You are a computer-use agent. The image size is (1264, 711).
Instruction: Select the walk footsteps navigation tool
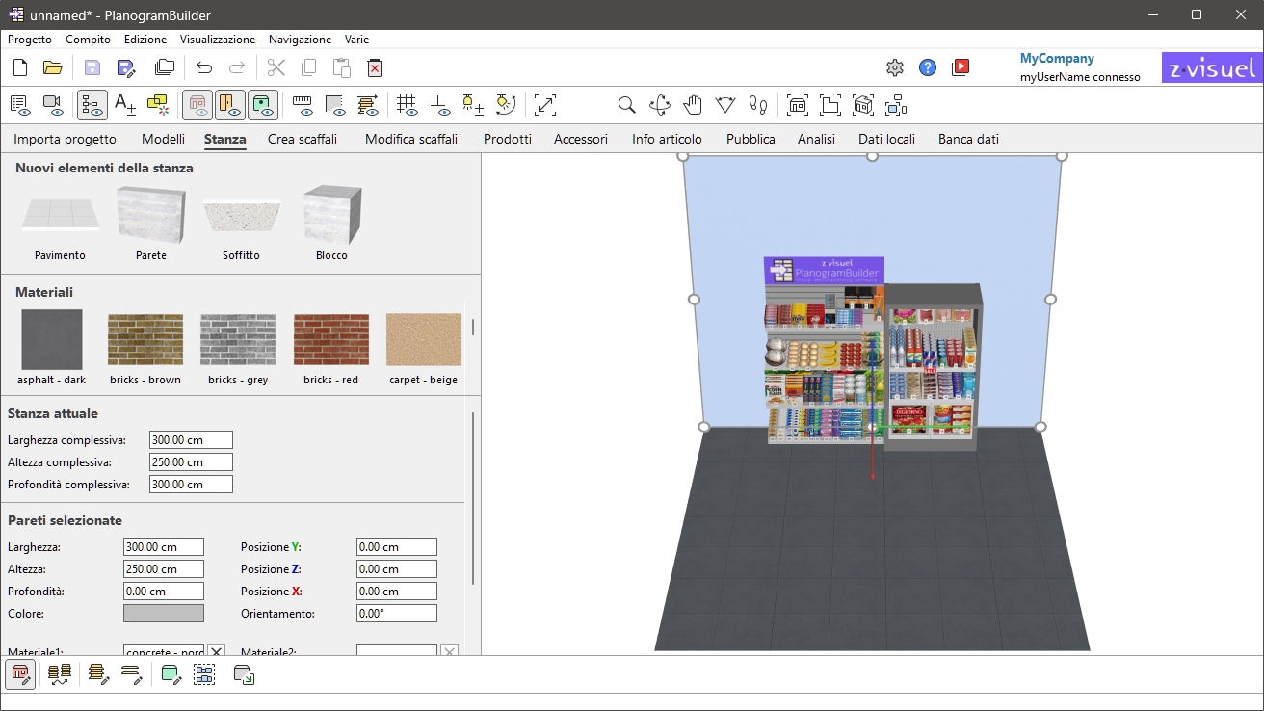point(758,105)
